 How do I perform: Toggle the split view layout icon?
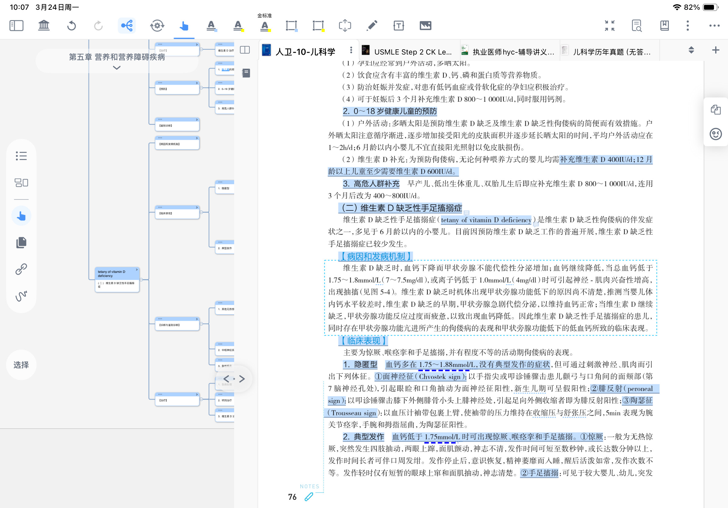(x=245, y=50)
